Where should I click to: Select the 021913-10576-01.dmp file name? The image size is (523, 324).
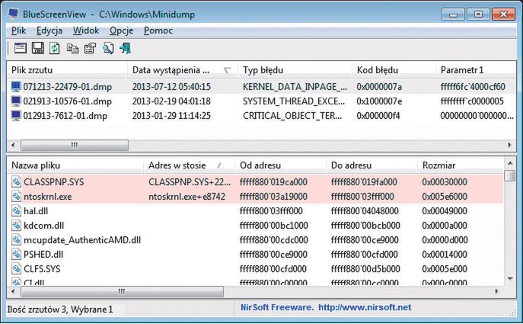(x=68, y=101)
